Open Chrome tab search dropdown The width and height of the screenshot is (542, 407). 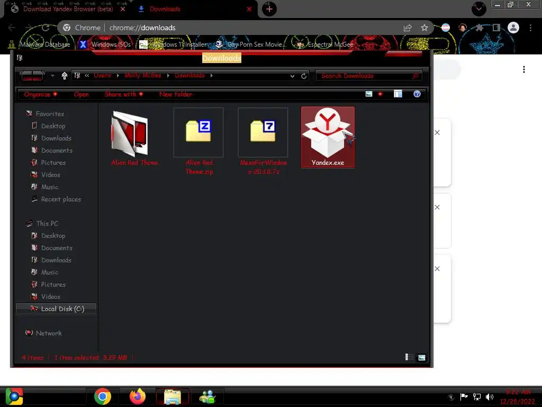pyautogui.click(x=479, y=8)
